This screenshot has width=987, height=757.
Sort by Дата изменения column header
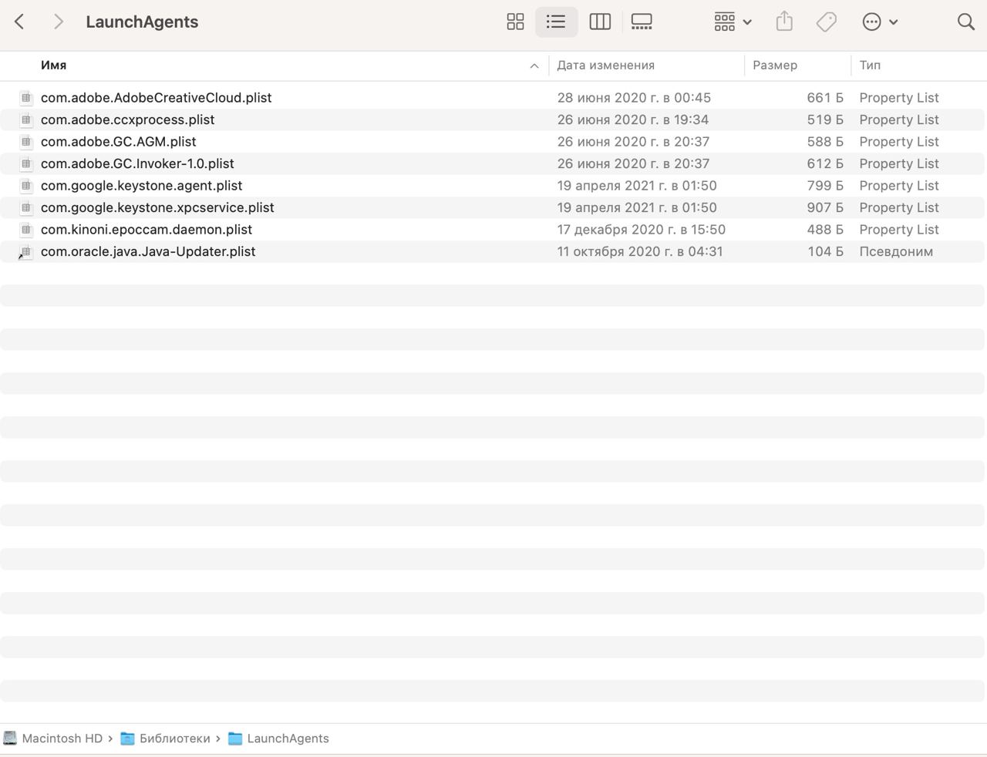(x=606, y=66)
